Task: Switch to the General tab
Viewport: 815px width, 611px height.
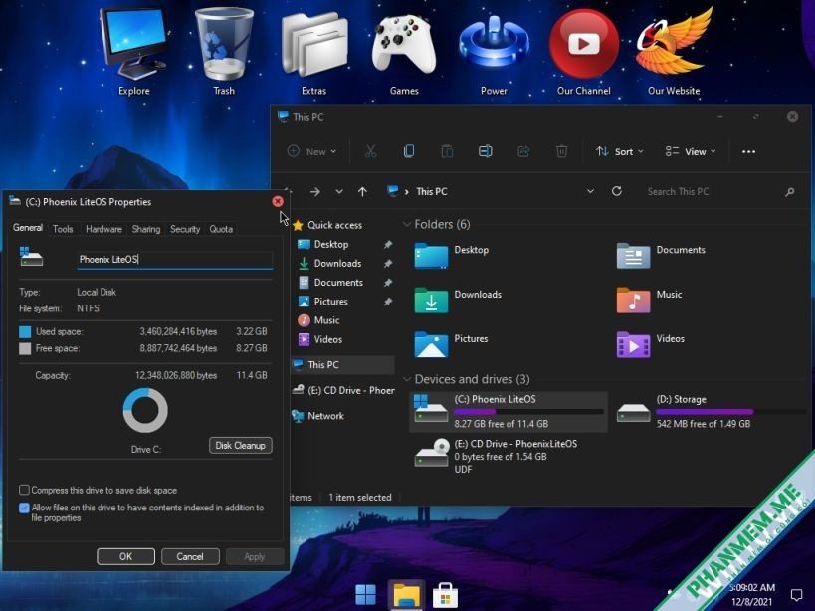Action: click(28, 228)
